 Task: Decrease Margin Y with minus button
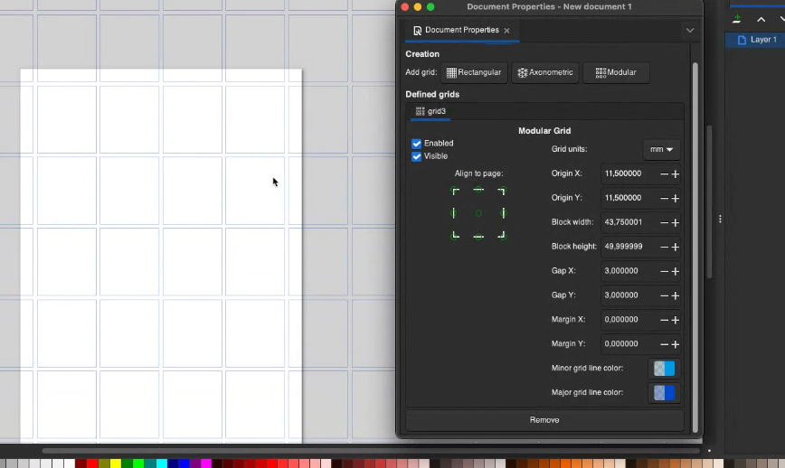point(664,344)
